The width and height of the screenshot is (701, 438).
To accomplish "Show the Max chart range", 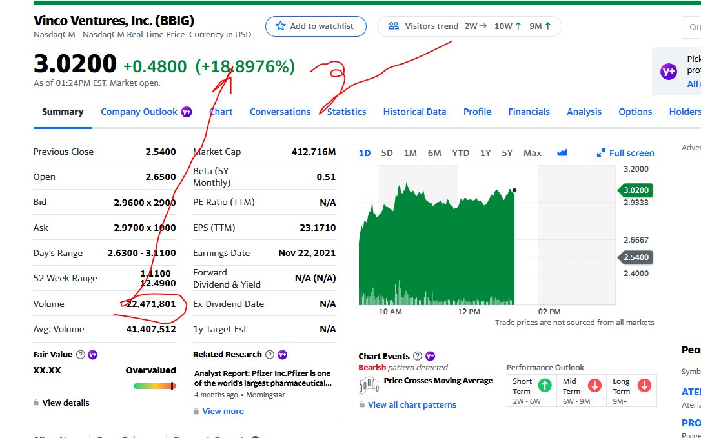I will point(533,153).
